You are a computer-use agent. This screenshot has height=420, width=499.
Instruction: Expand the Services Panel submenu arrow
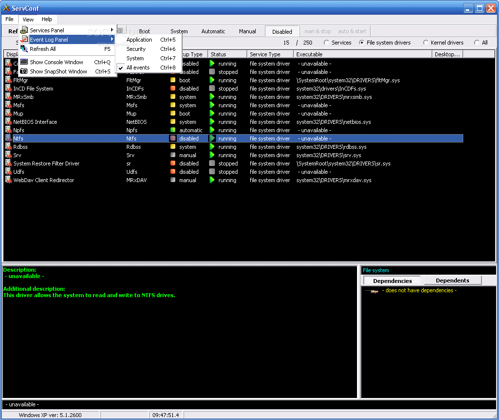[112, 30]
